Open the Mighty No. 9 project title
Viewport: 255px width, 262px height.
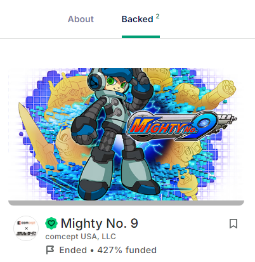click(x=100, y=223)
